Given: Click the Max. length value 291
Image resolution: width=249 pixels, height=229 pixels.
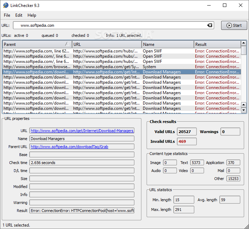Looking at the screenshot, I should coord(184,210).
